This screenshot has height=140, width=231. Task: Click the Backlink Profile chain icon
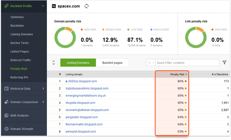pos(6,6)
